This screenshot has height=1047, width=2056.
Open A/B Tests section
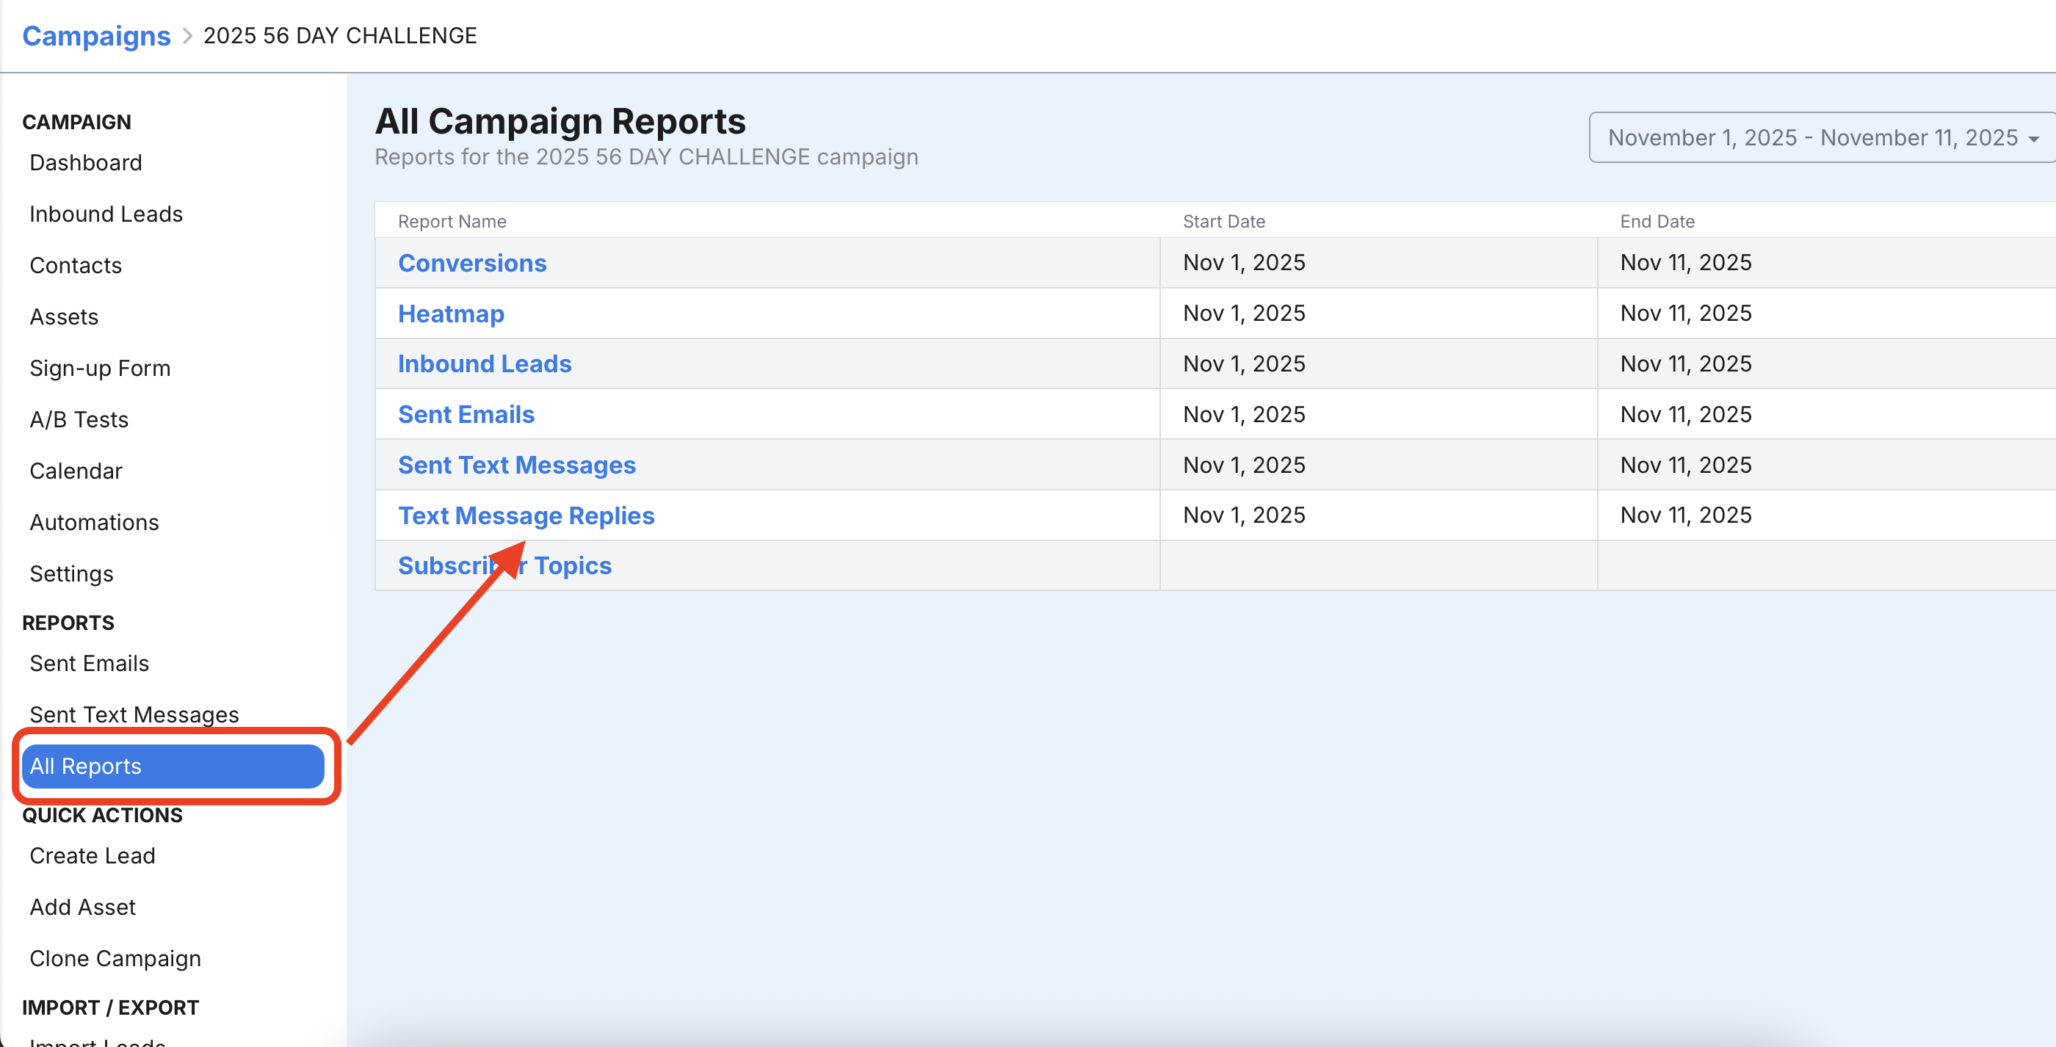(x=79, y=420)
